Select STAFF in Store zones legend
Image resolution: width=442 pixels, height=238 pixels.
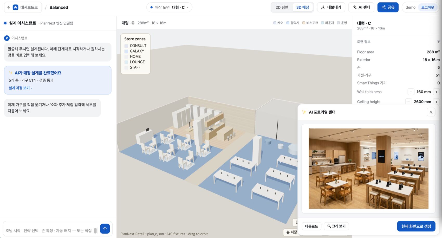pos(135,67)
